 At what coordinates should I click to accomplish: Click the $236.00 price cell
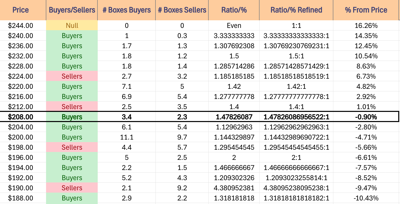click(x=23, y=46)
